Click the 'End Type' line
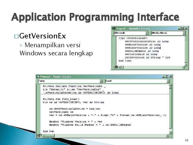 click(x=125, y=60)
